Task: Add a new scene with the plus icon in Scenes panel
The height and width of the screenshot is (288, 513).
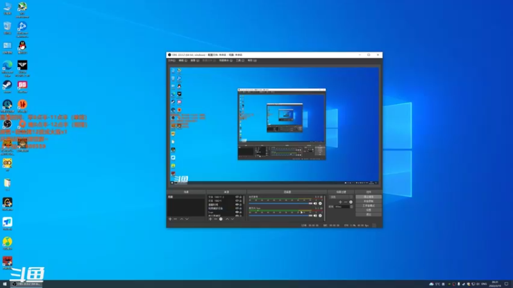Action: tap(170, 219)
